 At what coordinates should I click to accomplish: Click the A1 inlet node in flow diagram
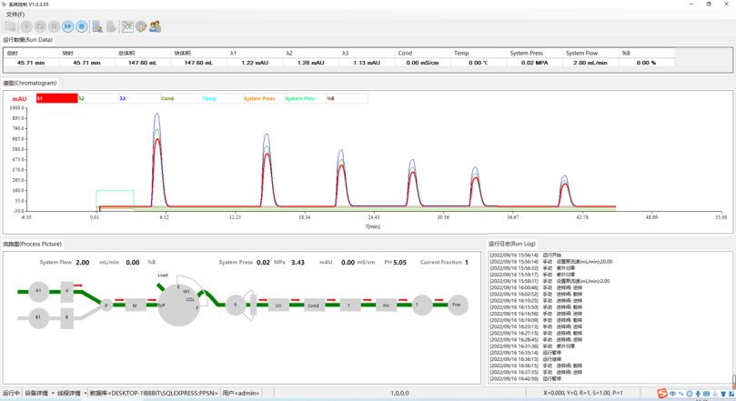[37, 291]
